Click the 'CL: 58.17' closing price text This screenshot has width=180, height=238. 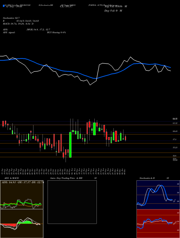coord(66,6)
